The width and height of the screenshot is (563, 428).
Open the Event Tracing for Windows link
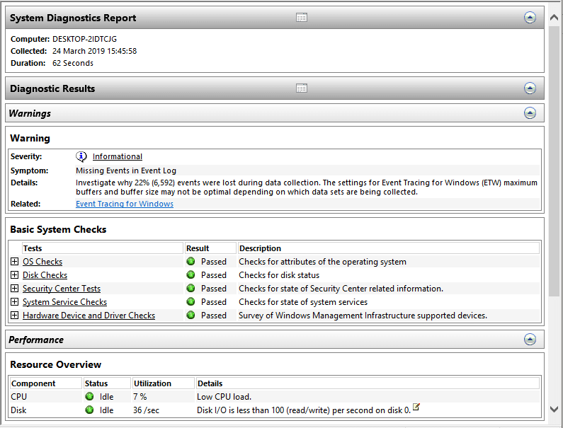(124, 204)
